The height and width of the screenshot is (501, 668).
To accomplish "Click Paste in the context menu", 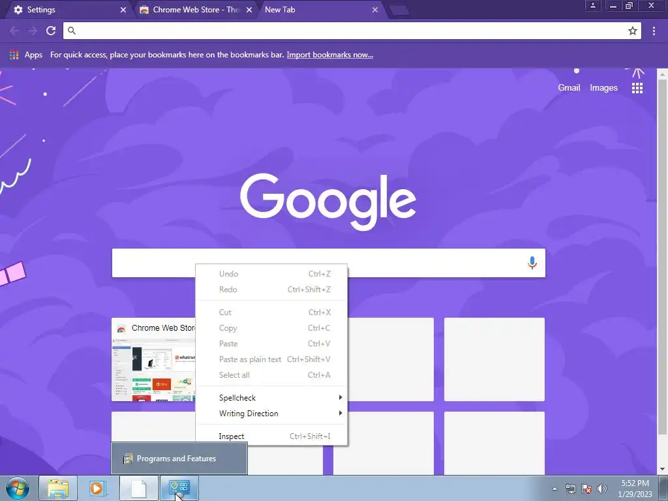I will click(271, 344).
